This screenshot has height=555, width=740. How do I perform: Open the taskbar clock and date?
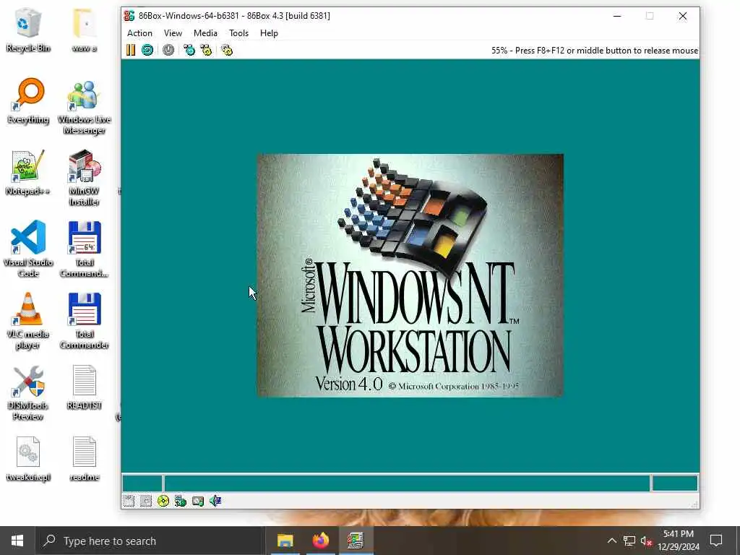click(679, 541)
